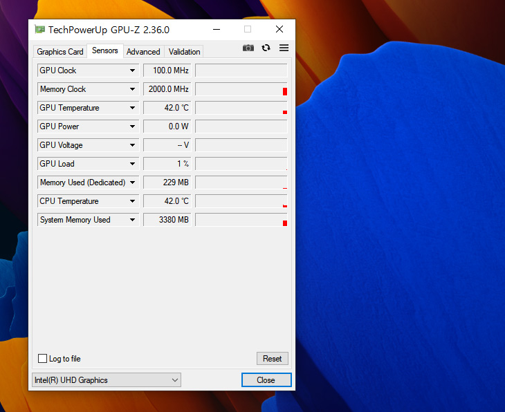Viewport: 505px width, 412px height.
Task: Click the GPU Voltage -- V value
Action: (x=167, y=145)
